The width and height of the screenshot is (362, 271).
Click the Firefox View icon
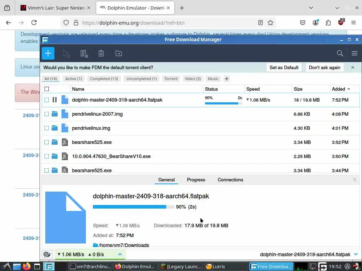pos(7,8)
